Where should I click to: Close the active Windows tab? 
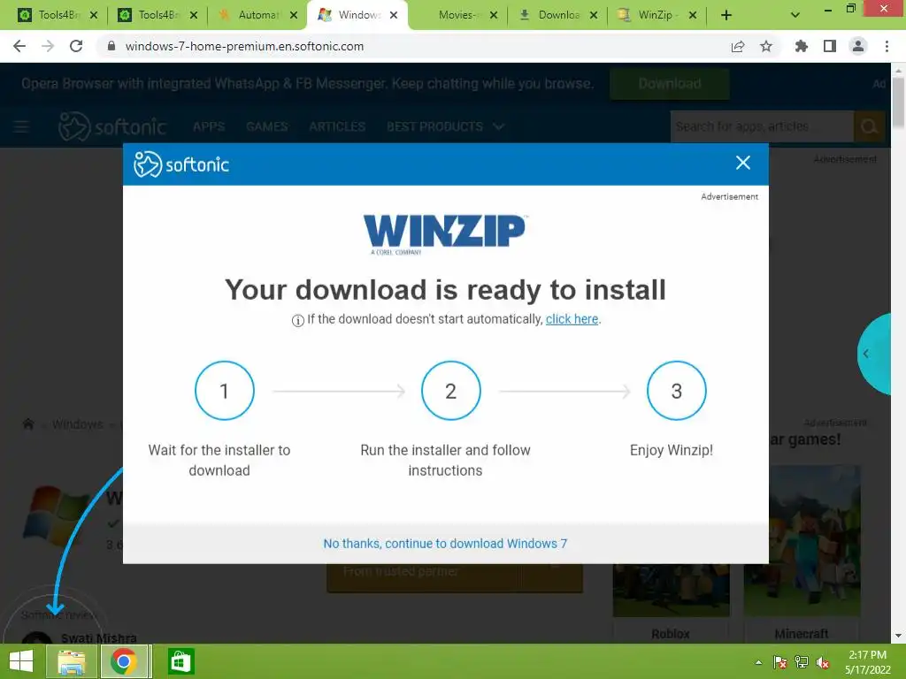[x=394, y=15]
